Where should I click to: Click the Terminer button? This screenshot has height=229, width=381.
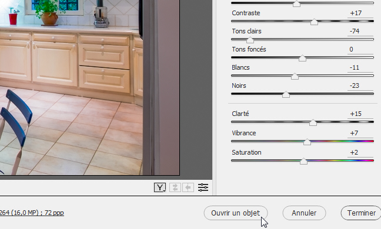pos(361,213)
